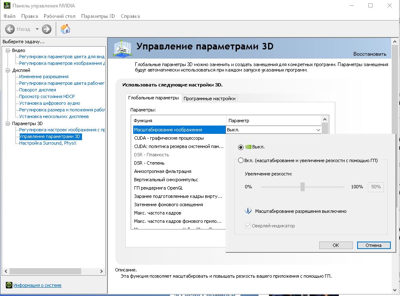The height and width of the screenshot is (296, 400).
Task: Select Поворот дисплея in the task tree
Action: 37,90
